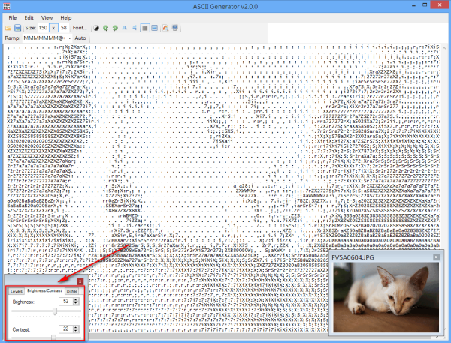The width and height of the screenshot is (451, 343).
Task: Increase Brightness with the up spinner arrow
Action: click(76, 299)
